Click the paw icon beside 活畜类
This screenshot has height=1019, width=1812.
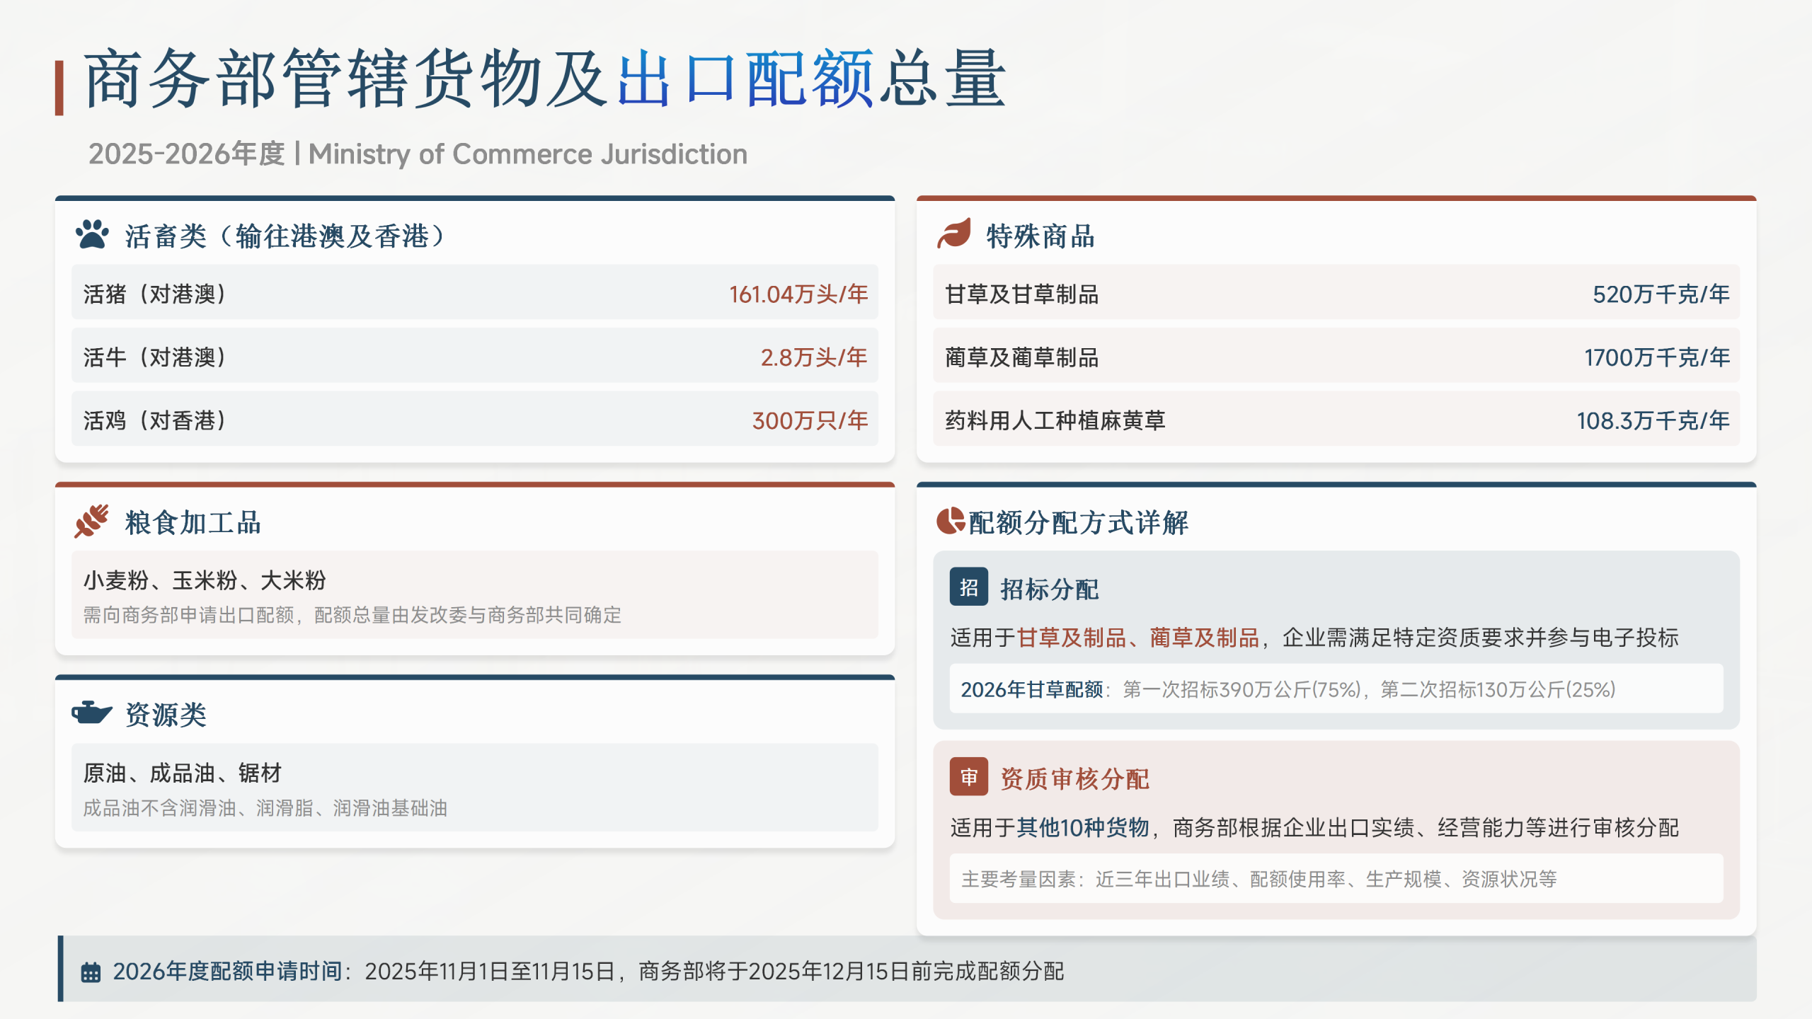click(92, 235)
